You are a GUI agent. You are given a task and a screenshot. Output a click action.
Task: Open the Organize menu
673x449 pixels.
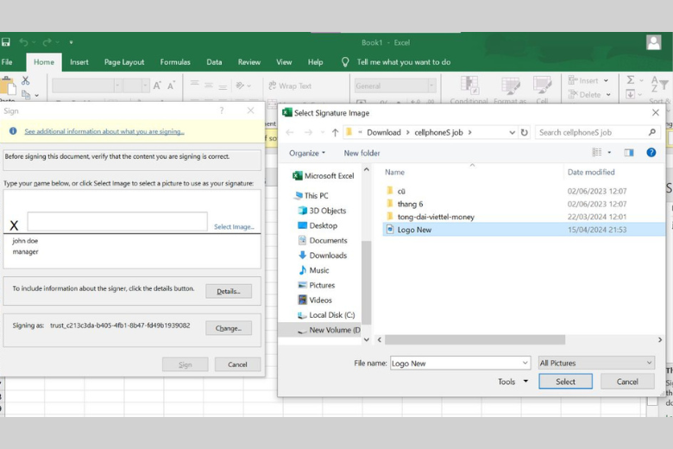(x=307, y=153)
